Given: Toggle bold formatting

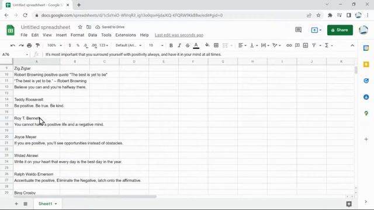Looking at the screenshot, I should point(171,45).
